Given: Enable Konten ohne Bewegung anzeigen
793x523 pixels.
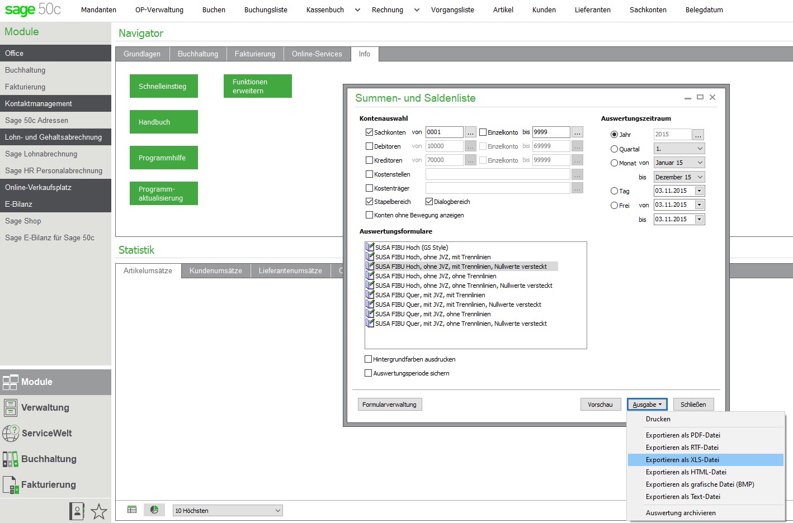Looking at the screenshot, I should (369, 215).
